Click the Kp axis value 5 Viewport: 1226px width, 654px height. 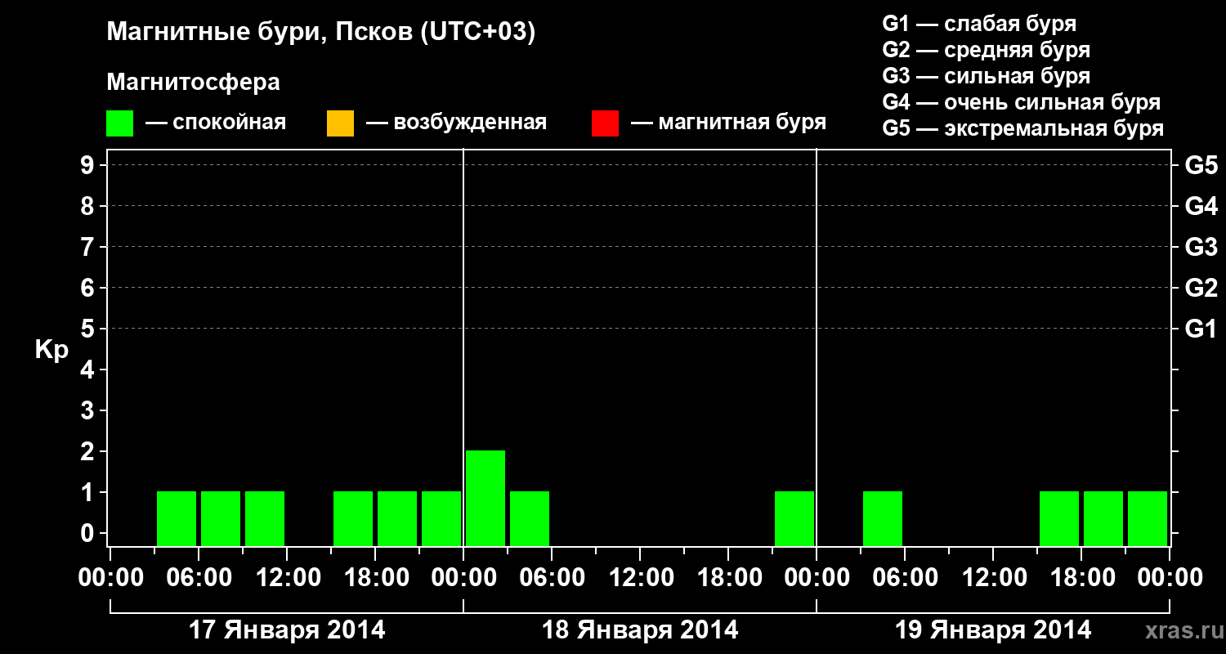[x=89, y=329]
